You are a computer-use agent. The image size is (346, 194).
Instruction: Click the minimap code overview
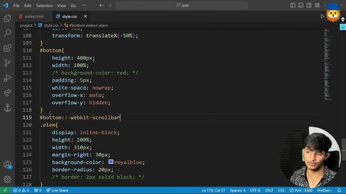pos(328,64)
